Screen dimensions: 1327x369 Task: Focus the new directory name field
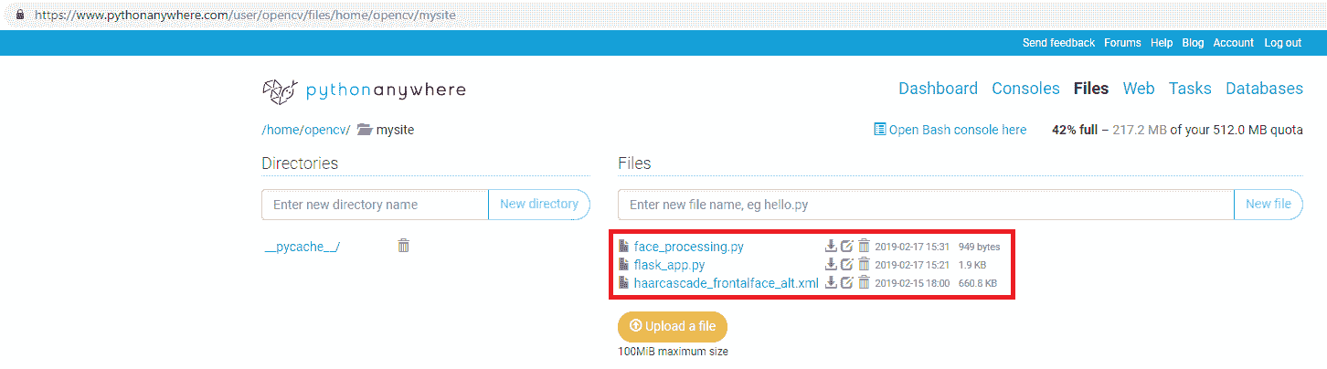pyautogui.click(x=375, y=205)
